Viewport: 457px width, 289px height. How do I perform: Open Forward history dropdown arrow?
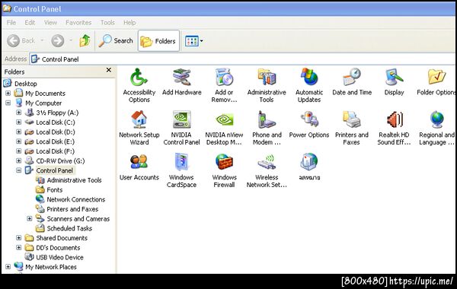click(71, 40)
